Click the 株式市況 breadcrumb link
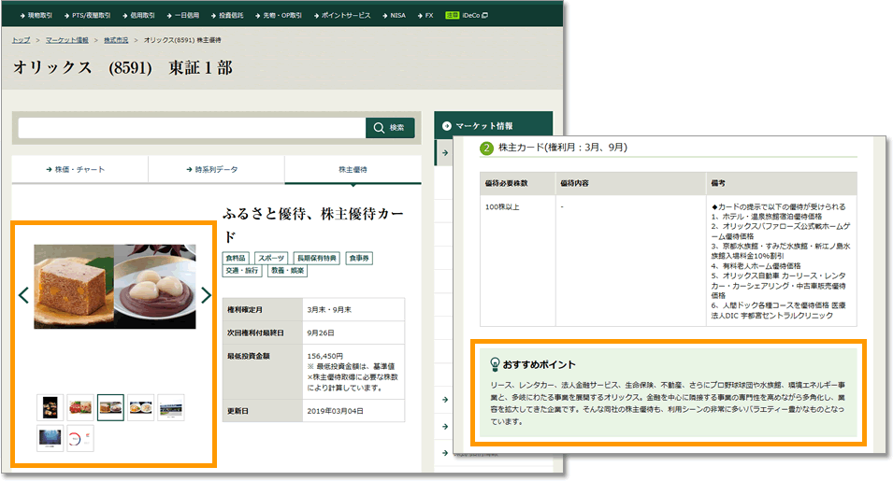The image size is (893, 481). click(x=116, y=40)
